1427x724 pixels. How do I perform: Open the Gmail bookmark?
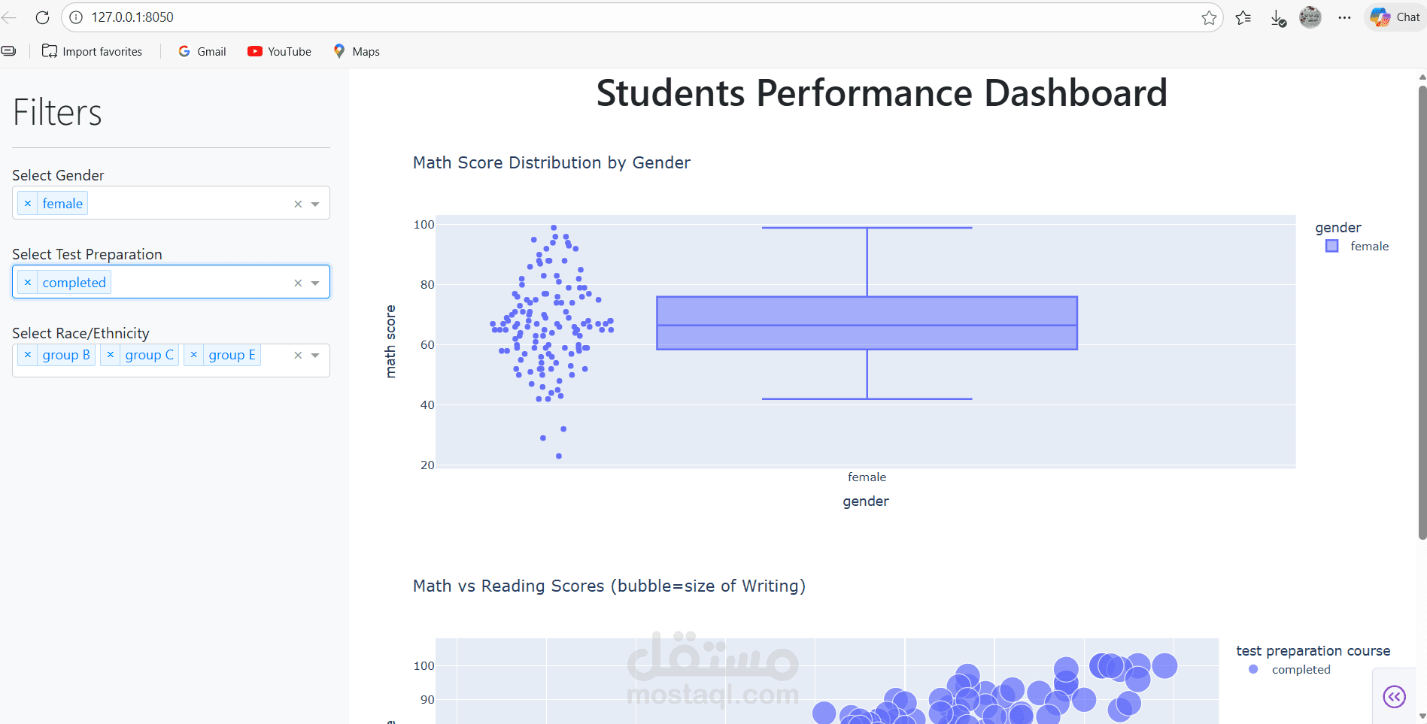(x=202, y=51)
